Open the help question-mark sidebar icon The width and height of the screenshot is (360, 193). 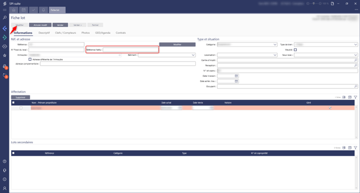[x=5, y=161]
